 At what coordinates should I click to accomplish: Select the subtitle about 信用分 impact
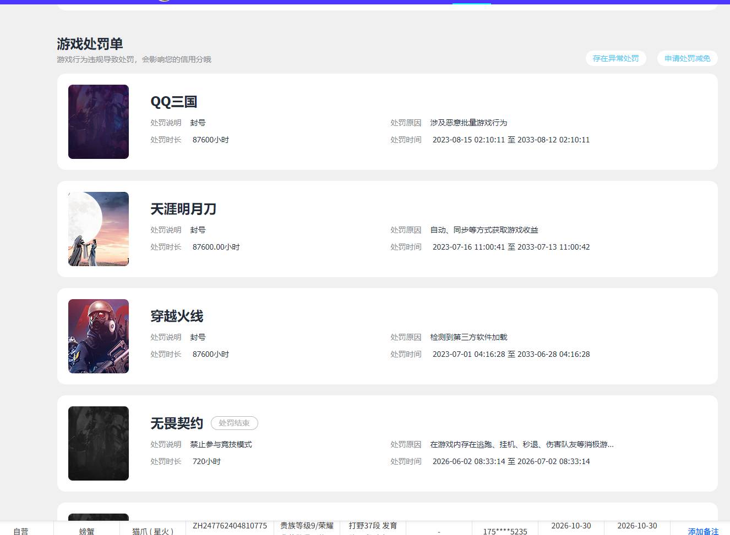[x=134, y=59]
